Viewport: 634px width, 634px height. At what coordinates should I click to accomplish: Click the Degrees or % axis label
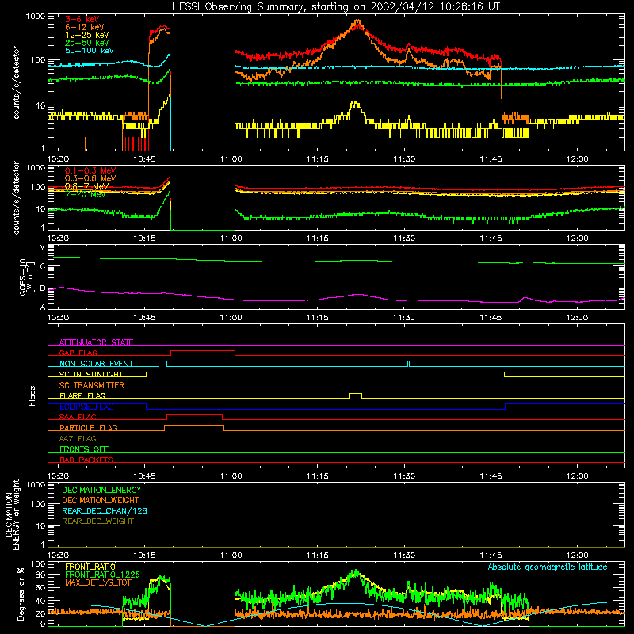pyautogui.click(x=21, y=594)
